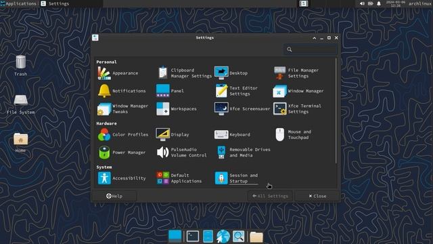Focus the settings search field
Screen dimensions: 433x244
[311, 49]
